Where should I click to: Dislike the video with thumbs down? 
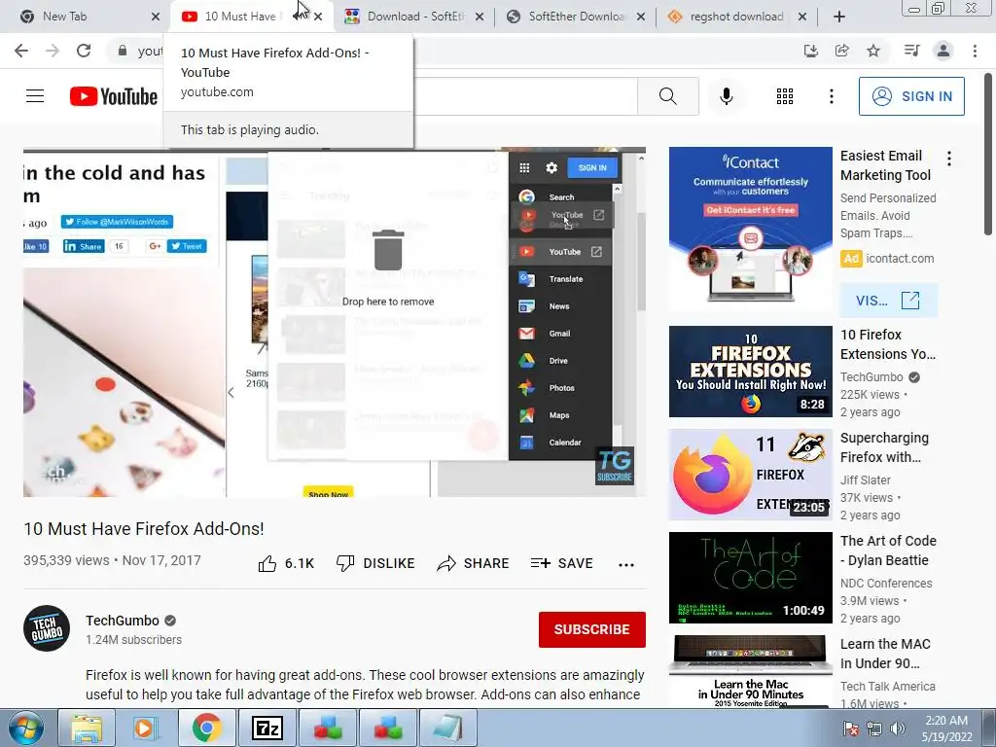click(x=374, y=563)
